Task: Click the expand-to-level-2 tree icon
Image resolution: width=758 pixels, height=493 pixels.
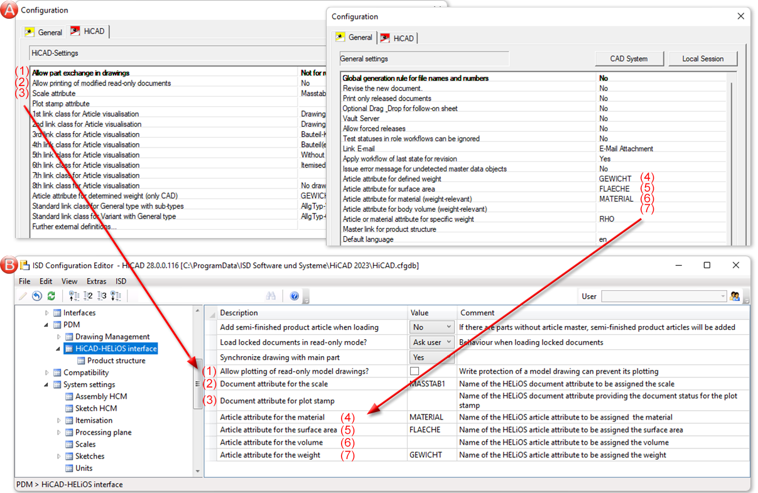Action: coord(87,296)
